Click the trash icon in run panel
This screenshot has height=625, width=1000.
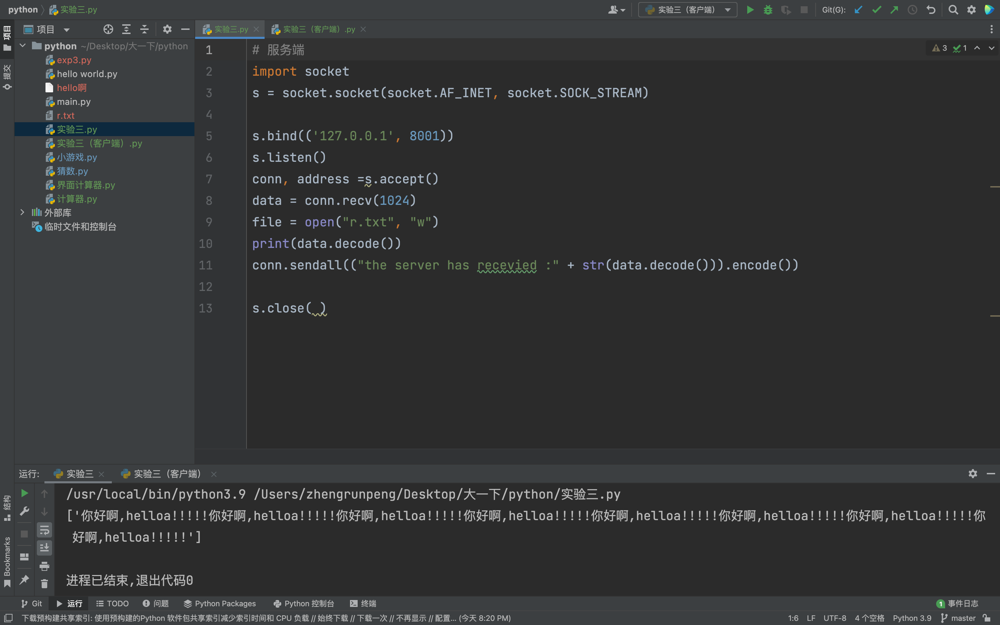click(44, 584)
